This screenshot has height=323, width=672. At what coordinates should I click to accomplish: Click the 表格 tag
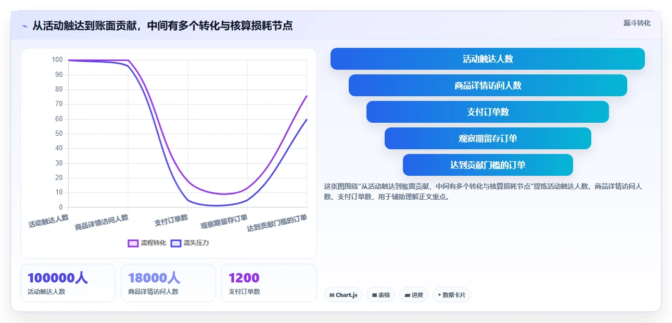[381, 295]
